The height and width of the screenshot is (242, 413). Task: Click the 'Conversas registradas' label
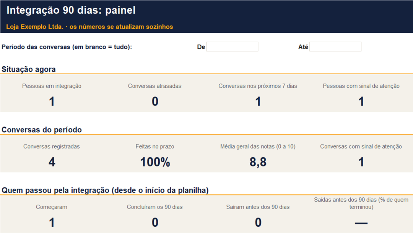pyautogui.click(x=52, y=146)
